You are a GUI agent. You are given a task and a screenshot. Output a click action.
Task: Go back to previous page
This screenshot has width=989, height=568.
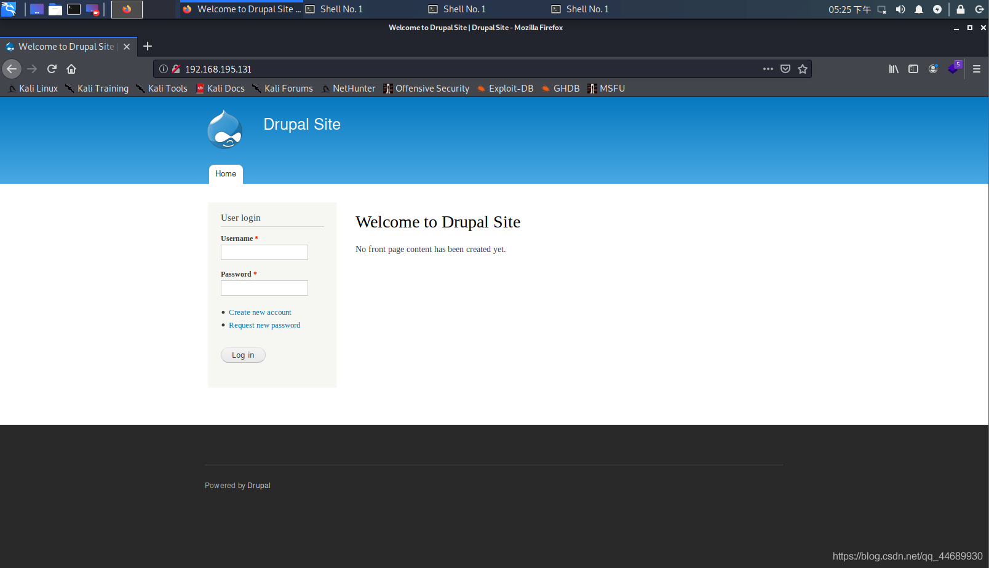[x=12, y=69]
